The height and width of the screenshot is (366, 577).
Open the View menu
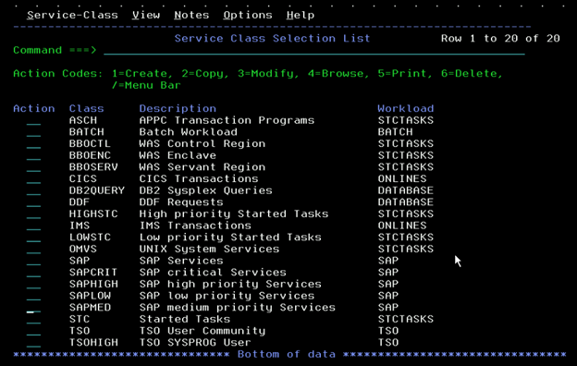click(146, 15)
